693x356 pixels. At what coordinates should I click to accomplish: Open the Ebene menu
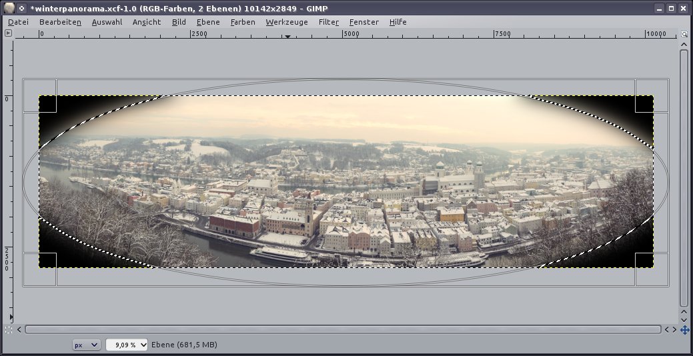click(x=207, y=22)
